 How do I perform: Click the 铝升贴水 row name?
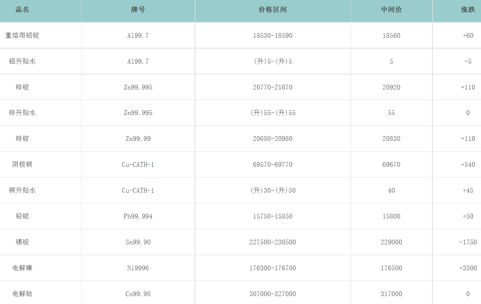[22, 61]
